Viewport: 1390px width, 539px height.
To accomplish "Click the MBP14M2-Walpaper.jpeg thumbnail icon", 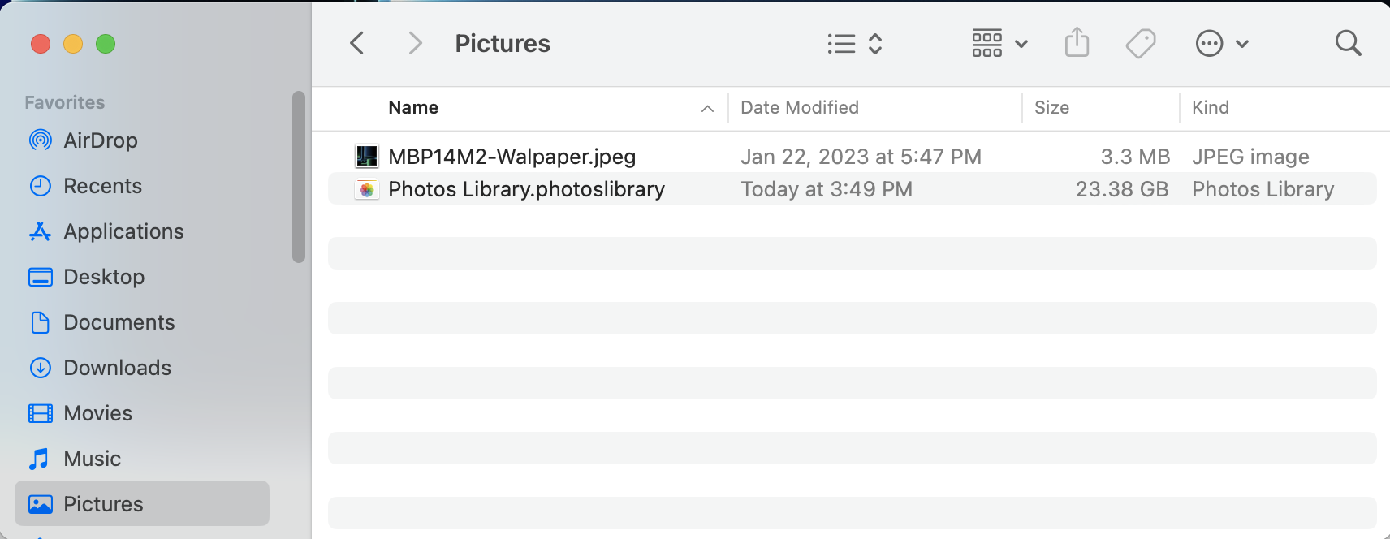I will (x=367, y=156).
